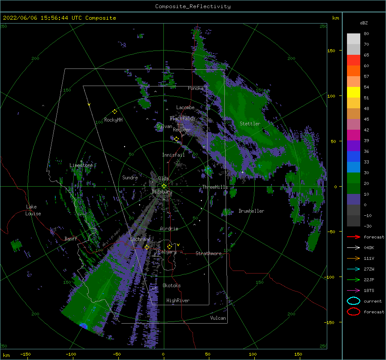Click the Blackfalds city label
Image resolution: width=386 pixels, height=360 pixels.
click(x=182, y=119)
